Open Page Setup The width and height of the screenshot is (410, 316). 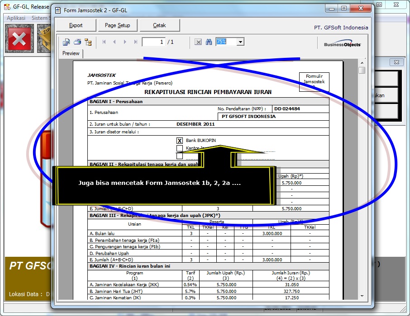(117, 25)
